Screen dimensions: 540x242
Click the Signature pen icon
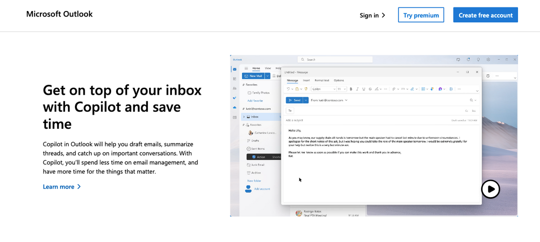412,89
